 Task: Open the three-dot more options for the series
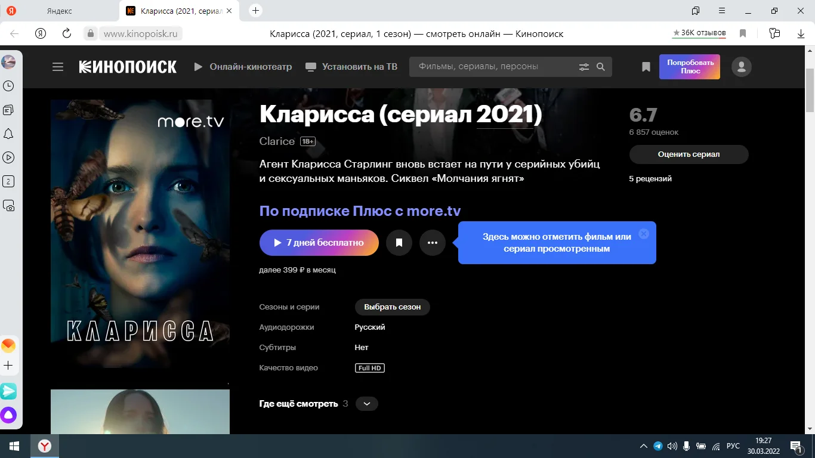coord(433,243)
